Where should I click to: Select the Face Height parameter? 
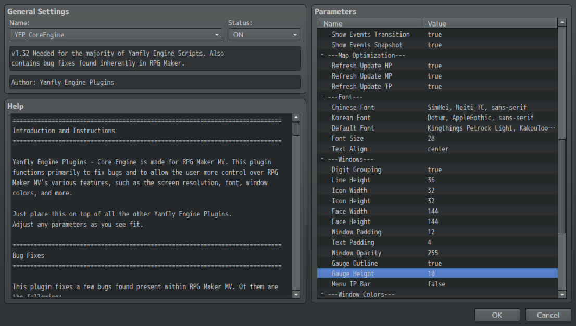pyautogui.click(x=437, y=222)
